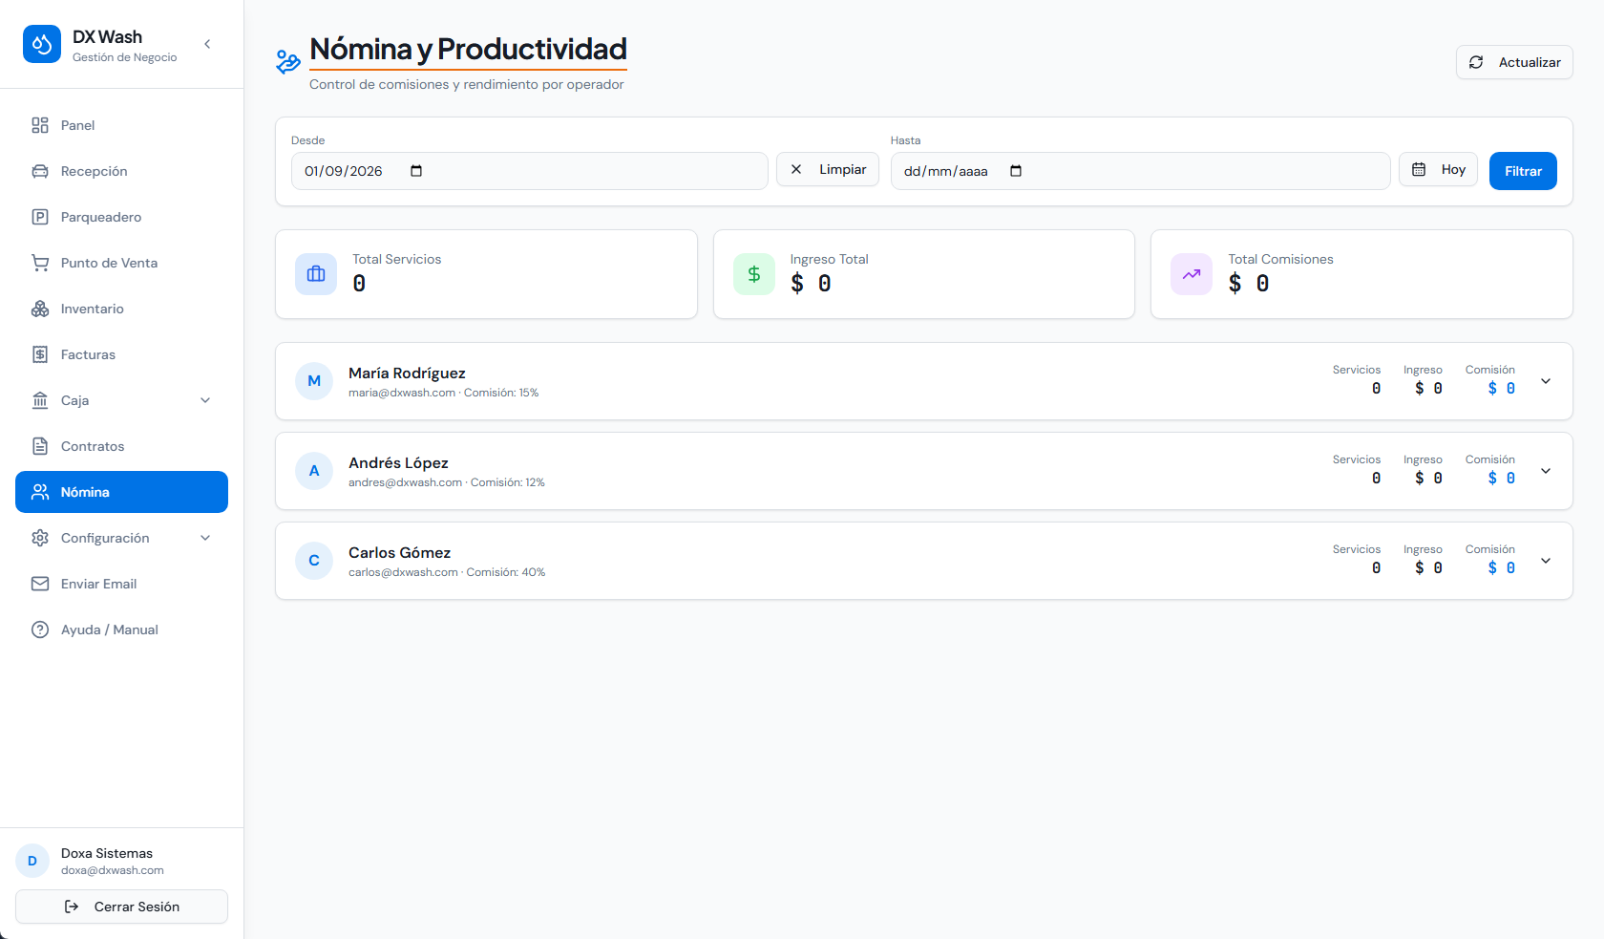Click the refresh icon on Actualizar
The width and height of the screenshot is (1604, 939).
coord(1476,62)
